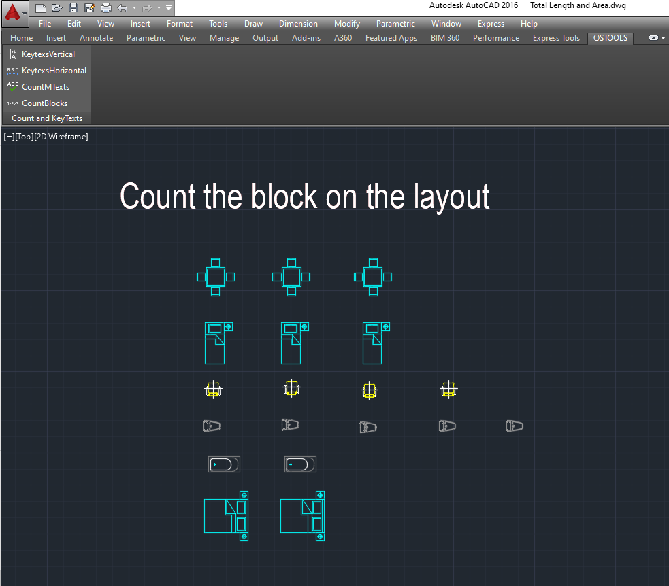The image size is (669, 586).
Task: Switch to the BIM 360 ribbon tab
Action: click(x=445, y=38)
